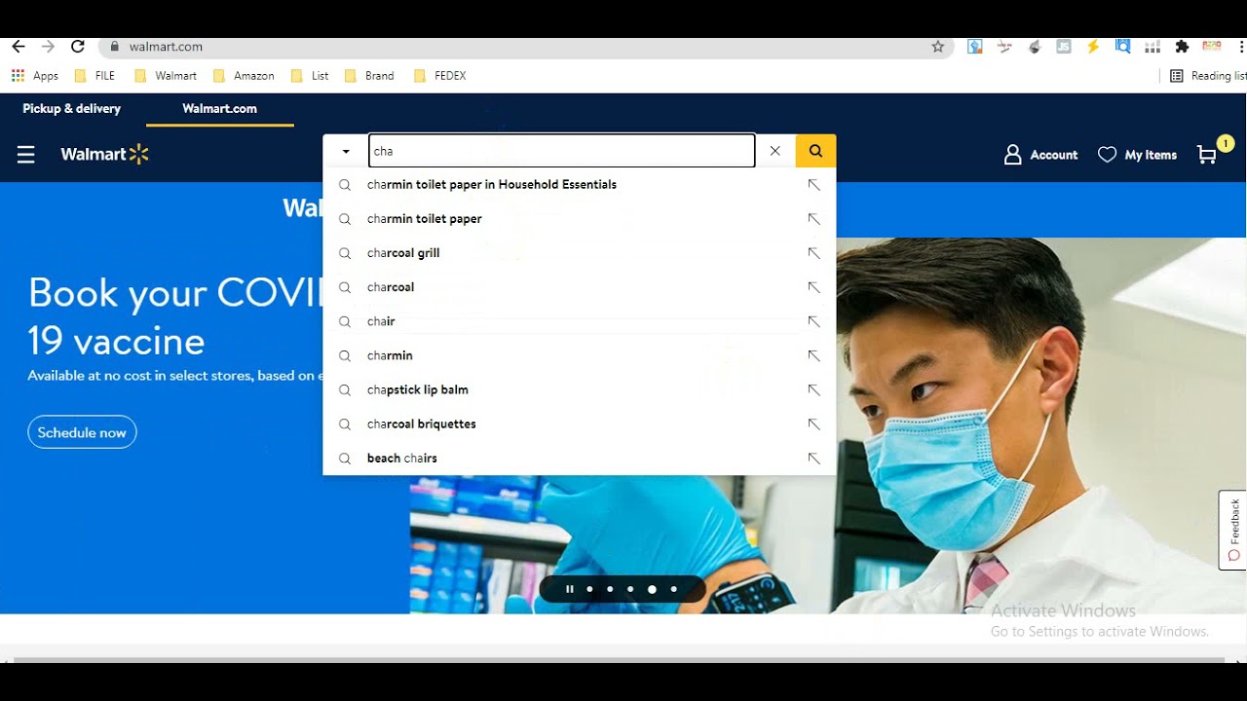Select the highlighted fourth carousel dot
Screen dimensions: 1247x701
pos(652,589)
